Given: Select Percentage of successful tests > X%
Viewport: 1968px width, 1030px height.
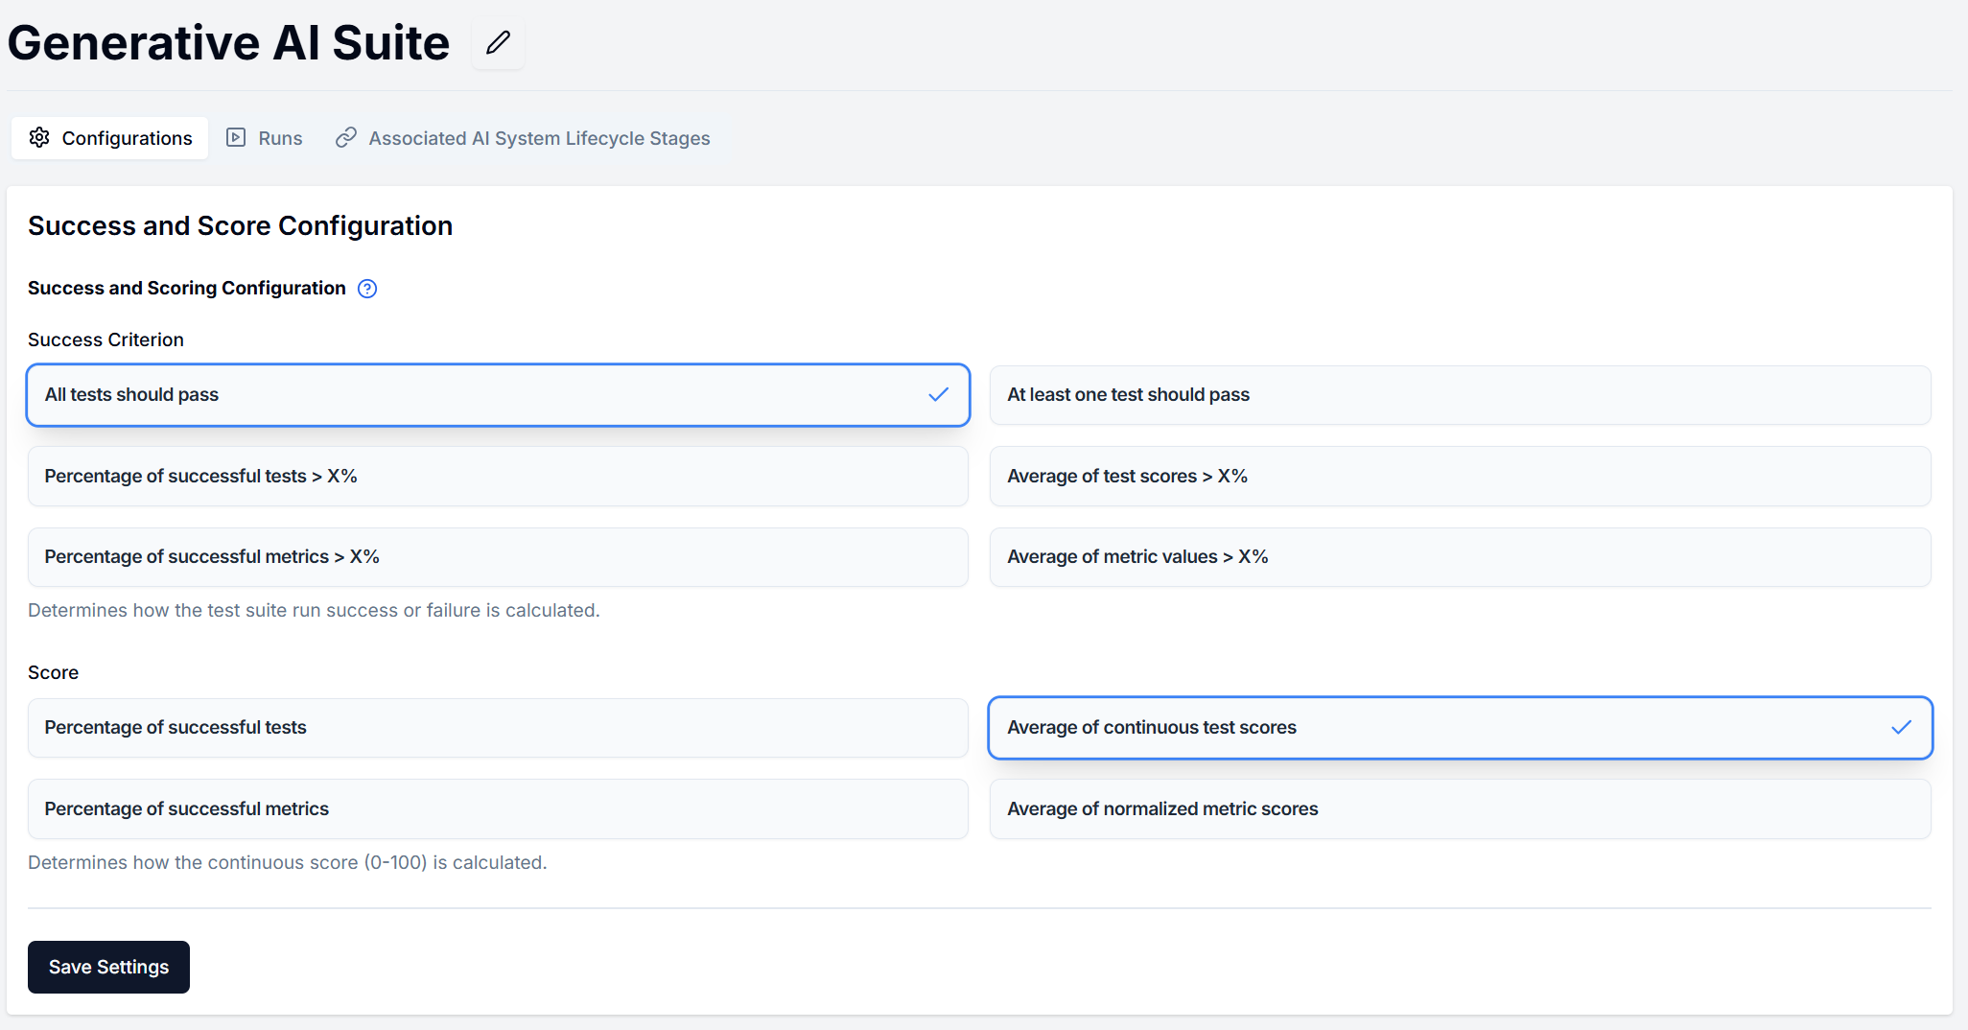Looking at the screenshot, I should coord(497,476).
